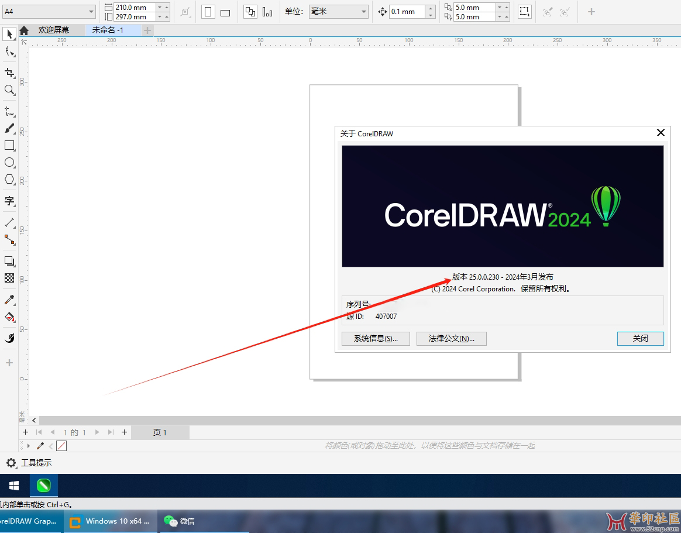Select the Transparency checkerboard tool

[x=9, y=278]
